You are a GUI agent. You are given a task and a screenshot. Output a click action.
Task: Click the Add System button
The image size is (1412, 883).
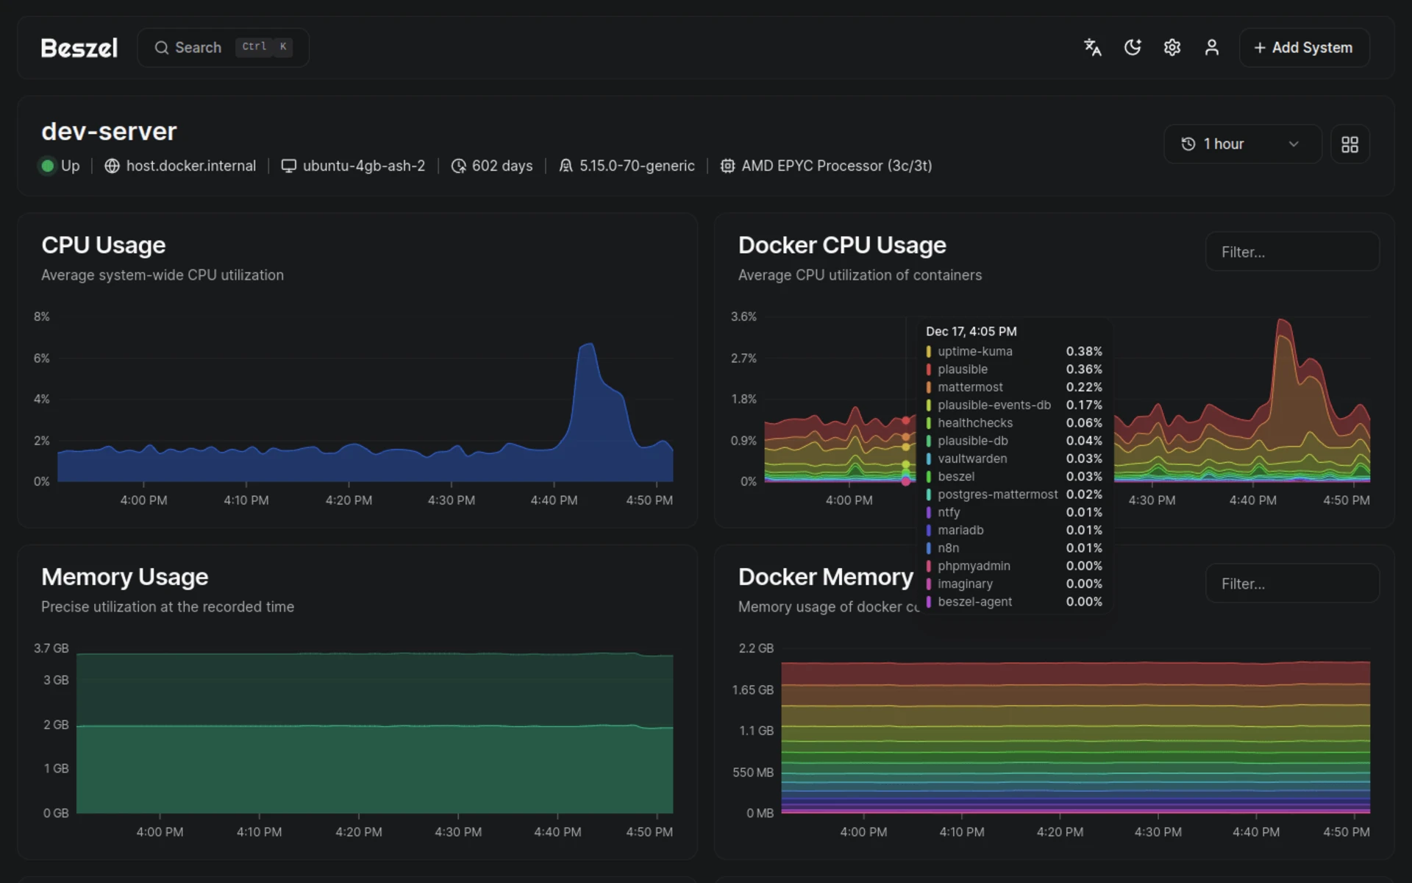pos(1304,48)
